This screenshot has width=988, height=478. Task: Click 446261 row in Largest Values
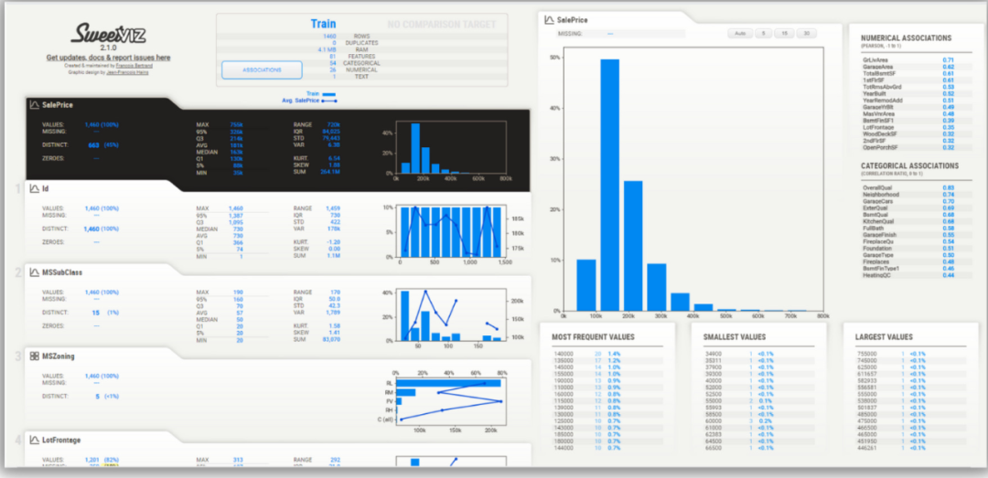910,448
